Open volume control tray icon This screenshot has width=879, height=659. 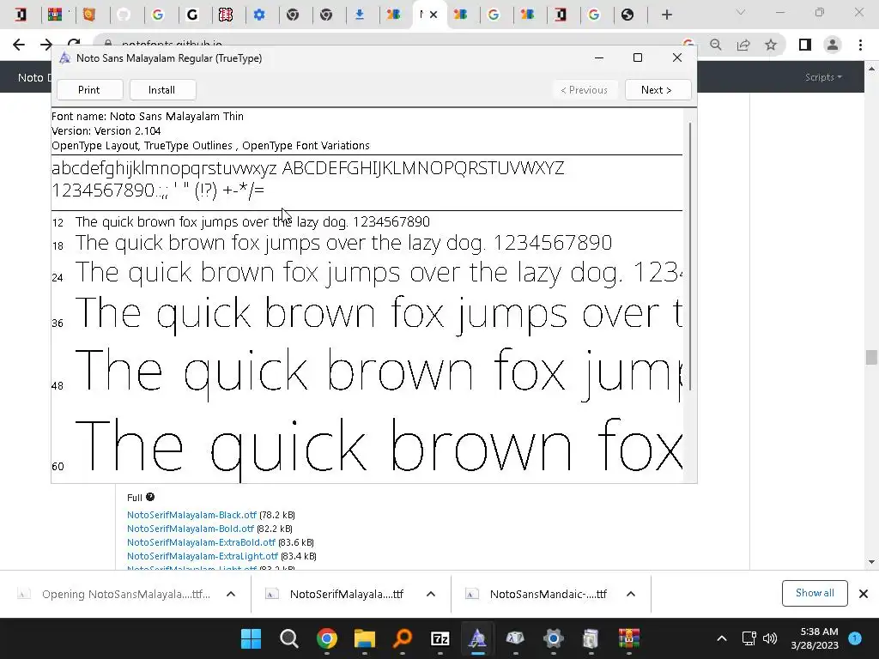pos(770,638)
